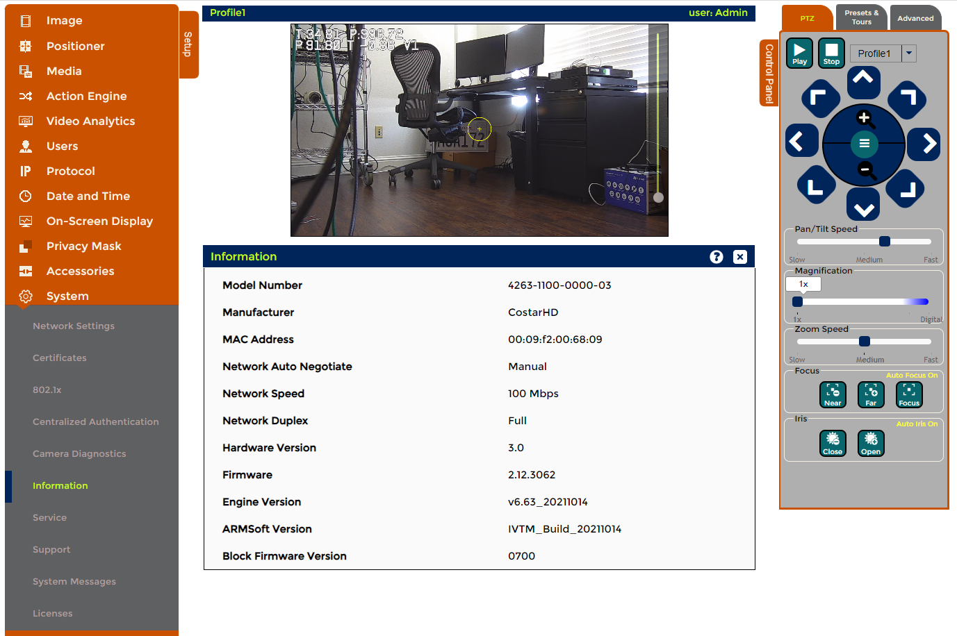
Task: Move the camera diagonally up-left
Action: [x=819, y=99]
